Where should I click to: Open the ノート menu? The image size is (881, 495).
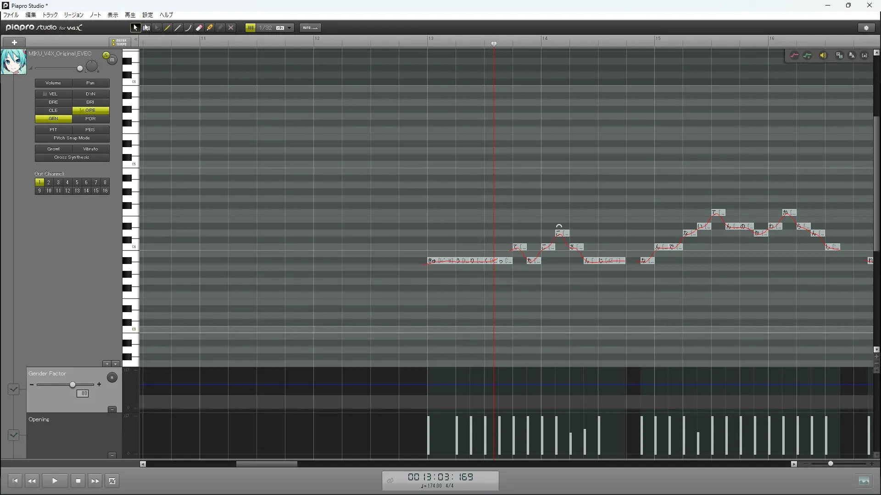(x=95, y=15)
